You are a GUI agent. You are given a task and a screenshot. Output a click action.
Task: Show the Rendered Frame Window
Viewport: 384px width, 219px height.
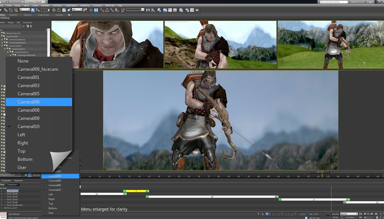(192, 10)
